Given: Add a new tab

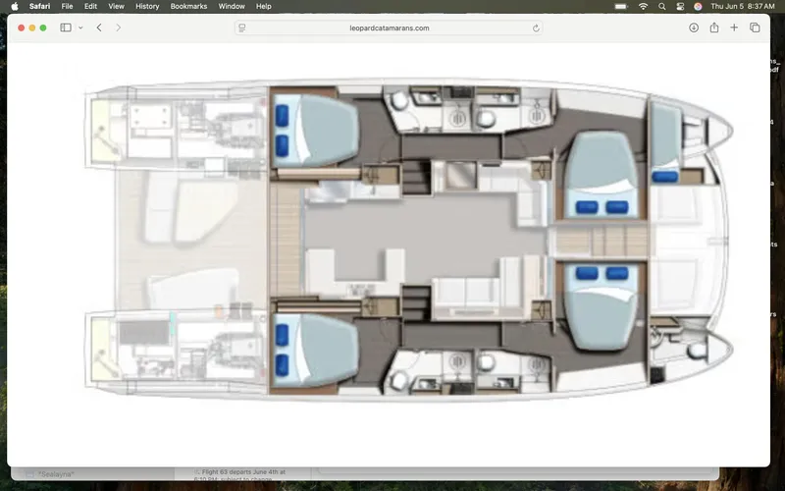Looking at the screenshot, I should [x=734, y=27].
